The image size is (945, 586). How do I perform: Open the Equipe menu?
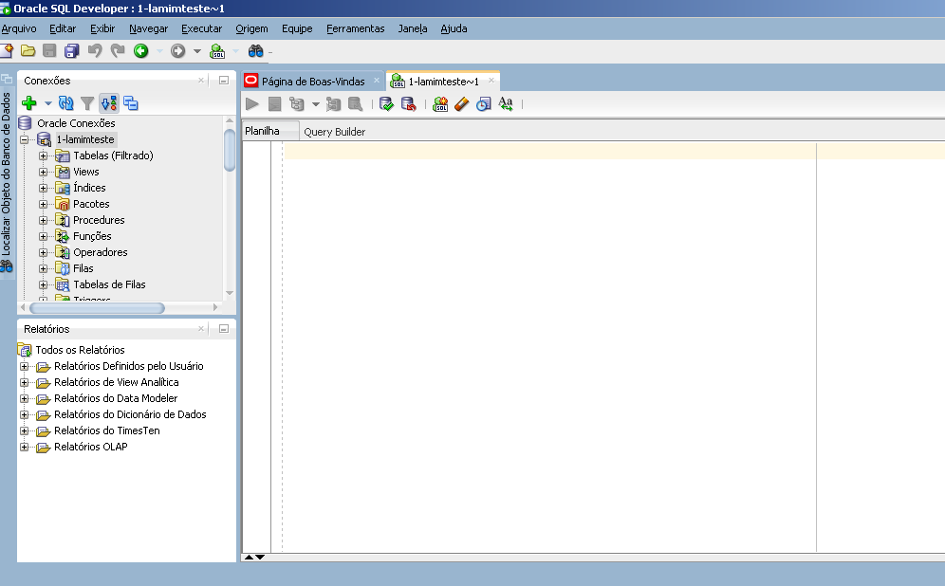tap(297, 28)
